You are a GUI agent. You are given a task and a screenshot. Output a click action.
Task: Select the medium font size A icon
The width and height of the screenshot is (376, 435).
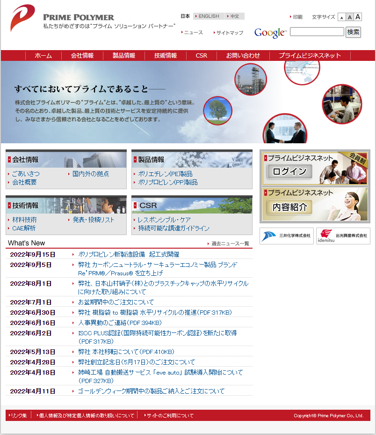(350, 17)
